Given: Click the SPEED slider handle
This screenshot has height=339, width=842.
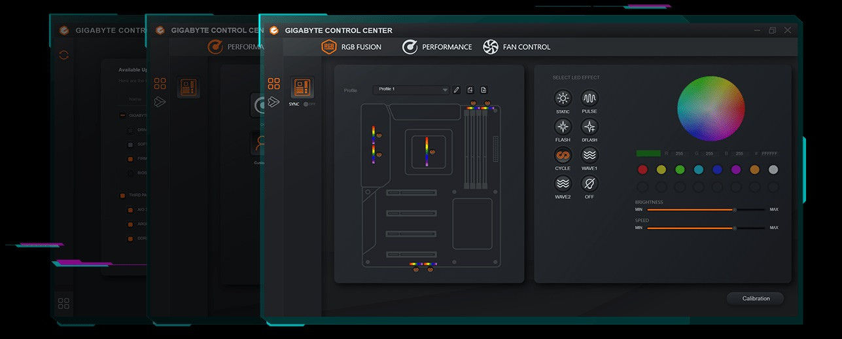Looking at the screenshot, I should pos(735,228).
